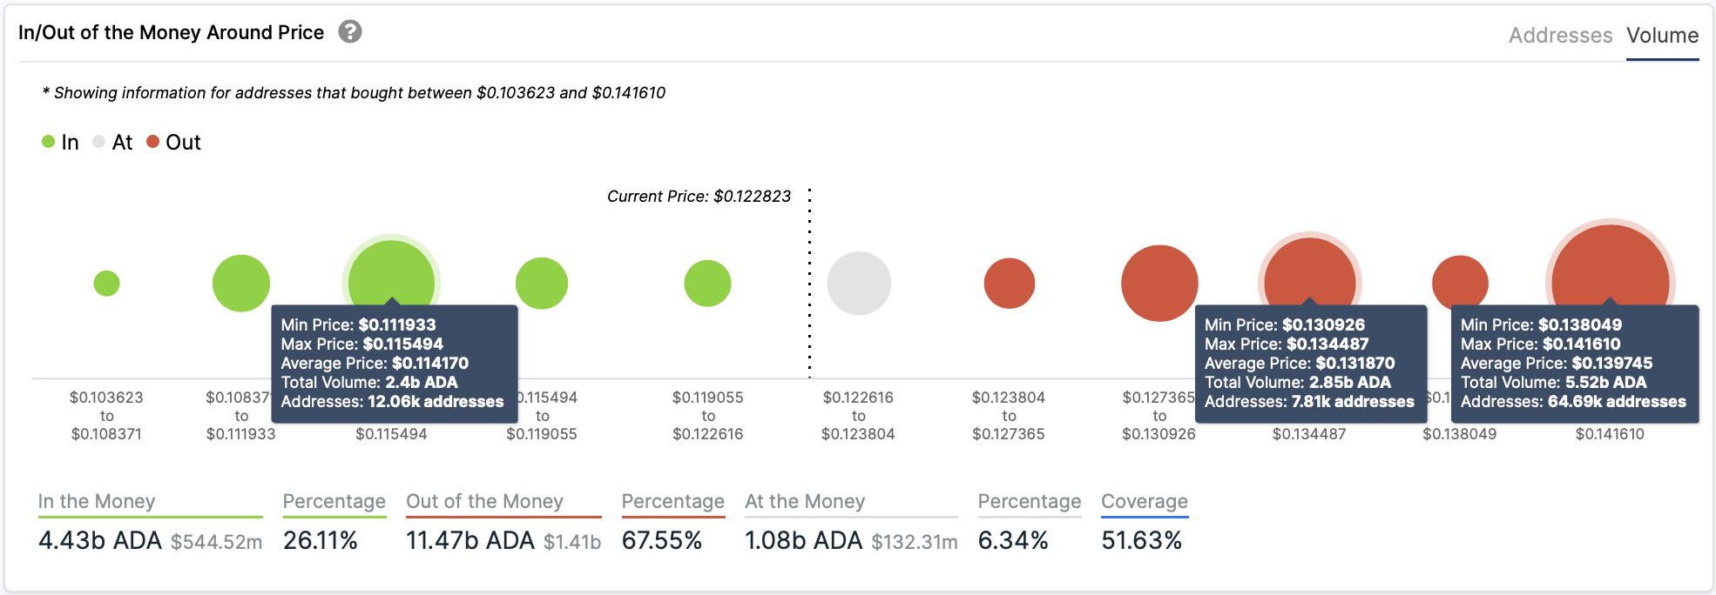Click the green bubble for $0.119055 range
The width and height of the screenshot is (1716, 595).
click(x=707, y=284)
